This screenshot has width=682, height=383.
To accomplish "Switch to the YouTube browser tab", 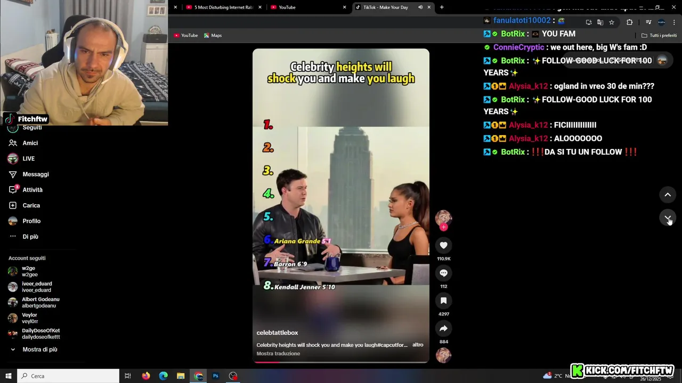I will 308,7.
